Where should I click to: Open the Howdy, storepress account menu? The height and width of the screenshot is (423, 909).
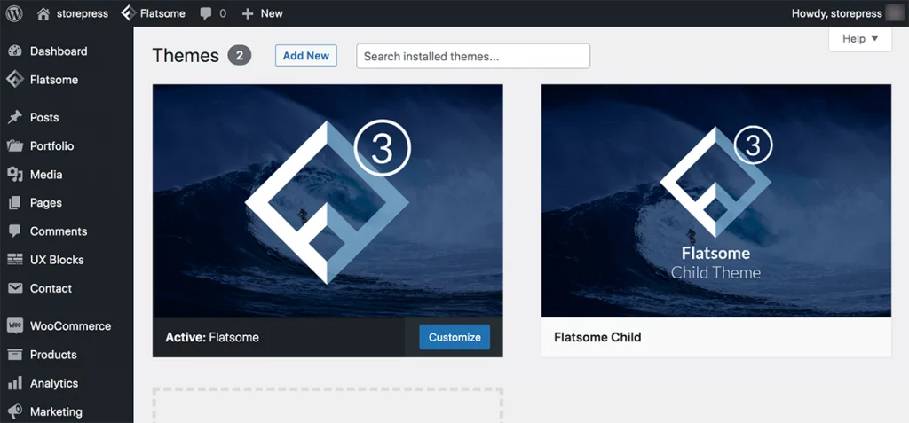click(x=836, y=13)
